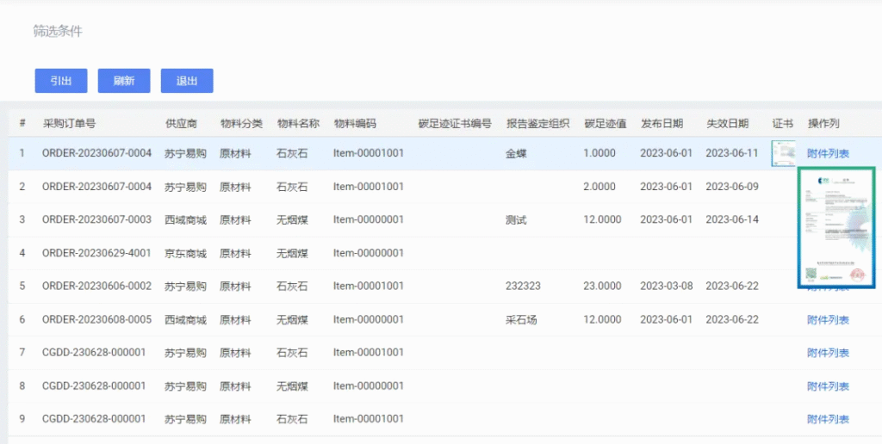
Task: Click the 失效日期 column header
Action: tap(727, 124)
